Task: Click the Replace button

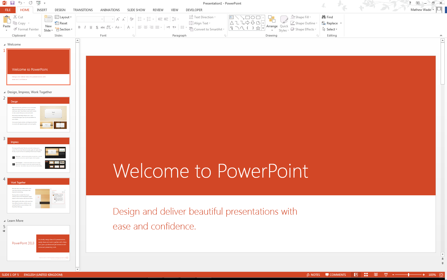Action: click(330, 23)
